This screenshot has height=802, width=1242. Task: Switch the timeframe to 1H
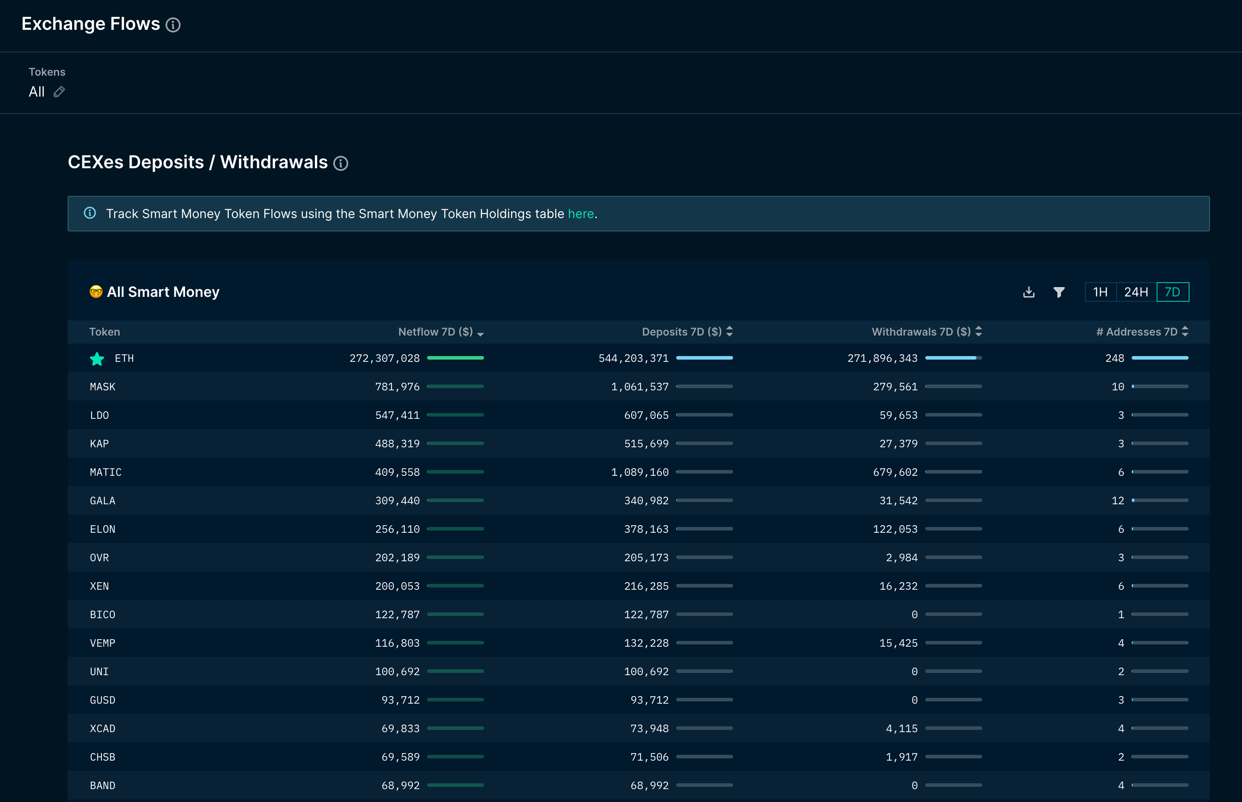1101,292
